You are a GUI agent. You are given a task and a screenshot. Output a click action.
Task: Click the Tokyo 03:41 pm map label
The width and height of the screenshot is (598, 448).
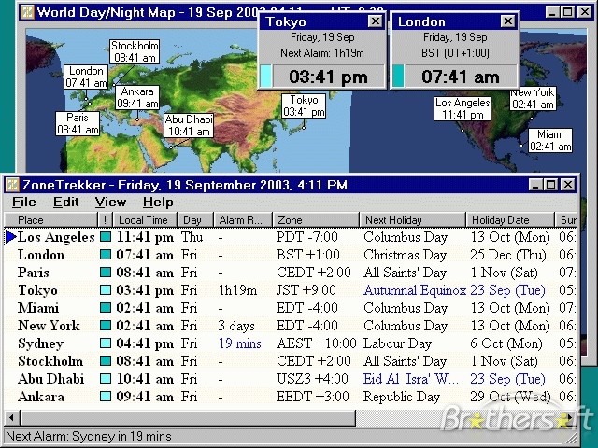pyautogui.click(x=304, y=105)
